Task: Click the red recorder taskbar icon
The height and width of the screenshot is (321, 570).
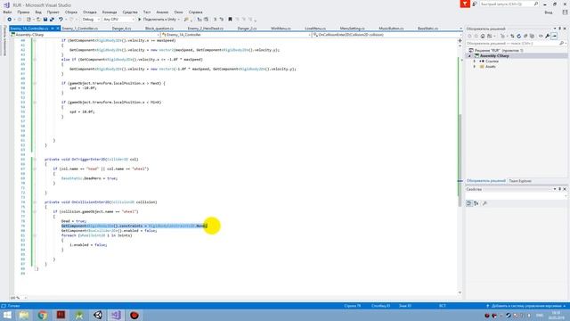Action: [134, 315]
